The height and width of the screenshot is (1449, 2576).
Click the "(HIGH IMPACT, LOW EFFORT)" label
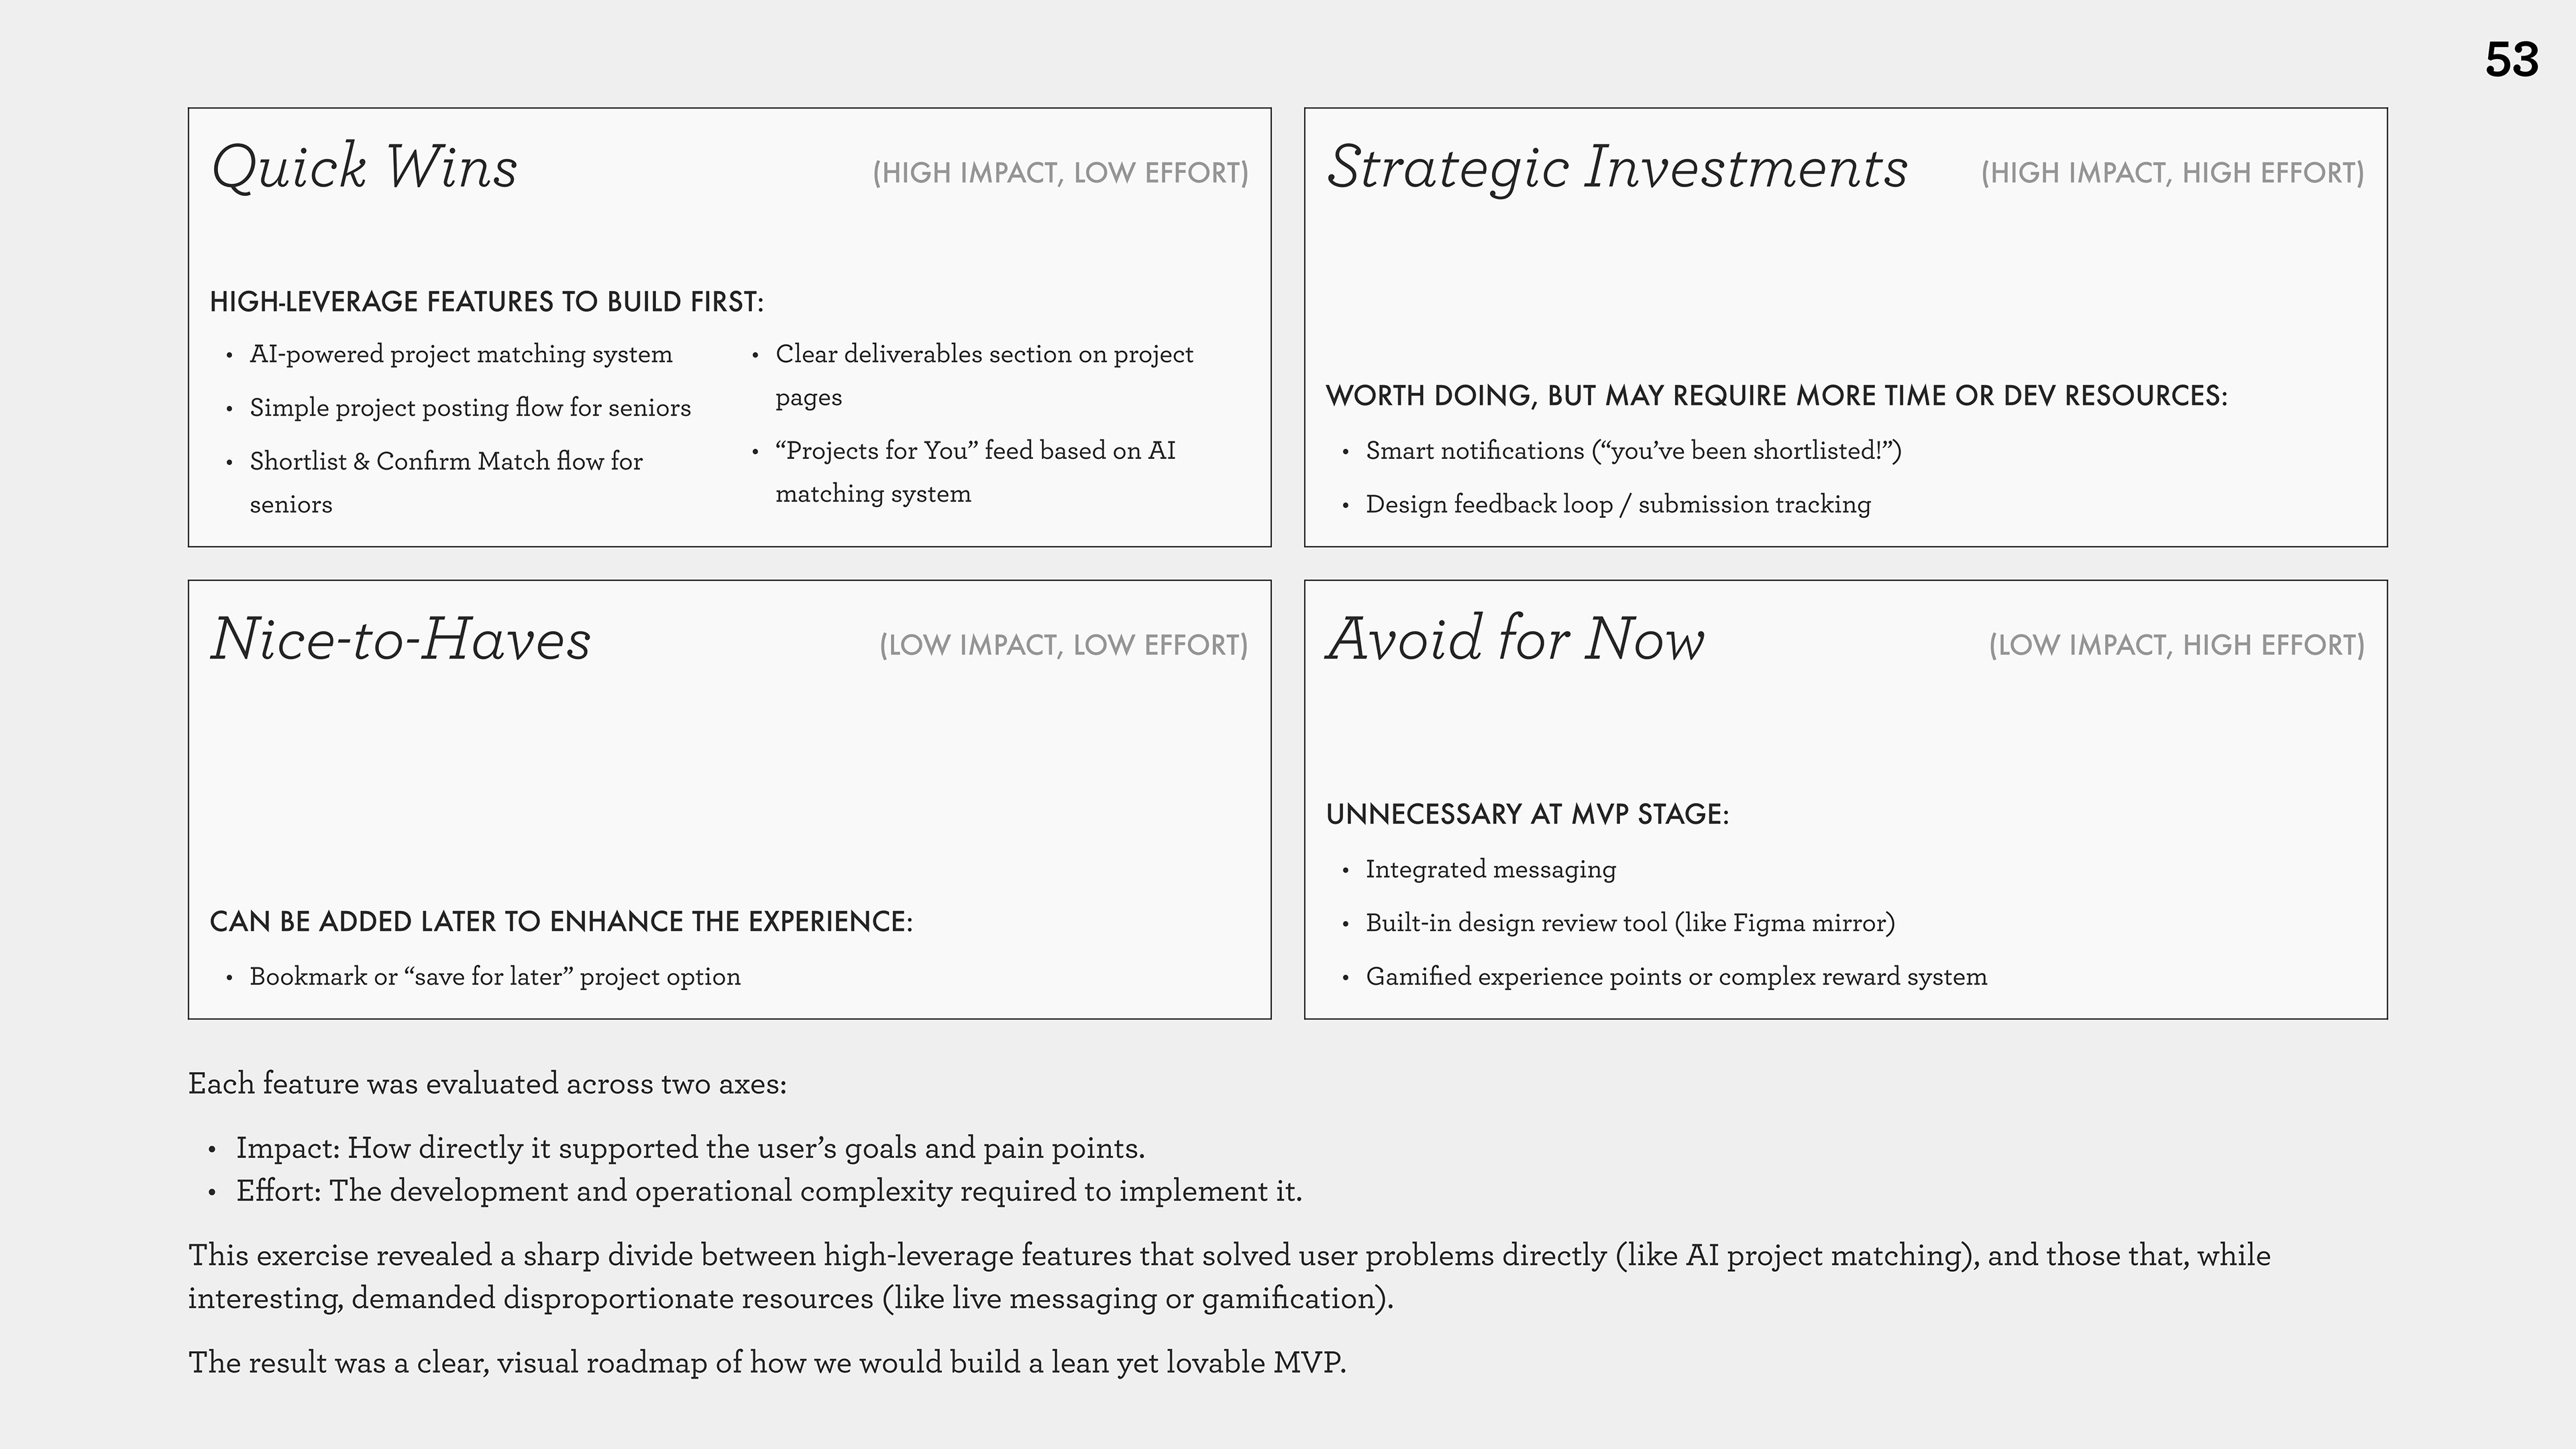[1060, 173]
